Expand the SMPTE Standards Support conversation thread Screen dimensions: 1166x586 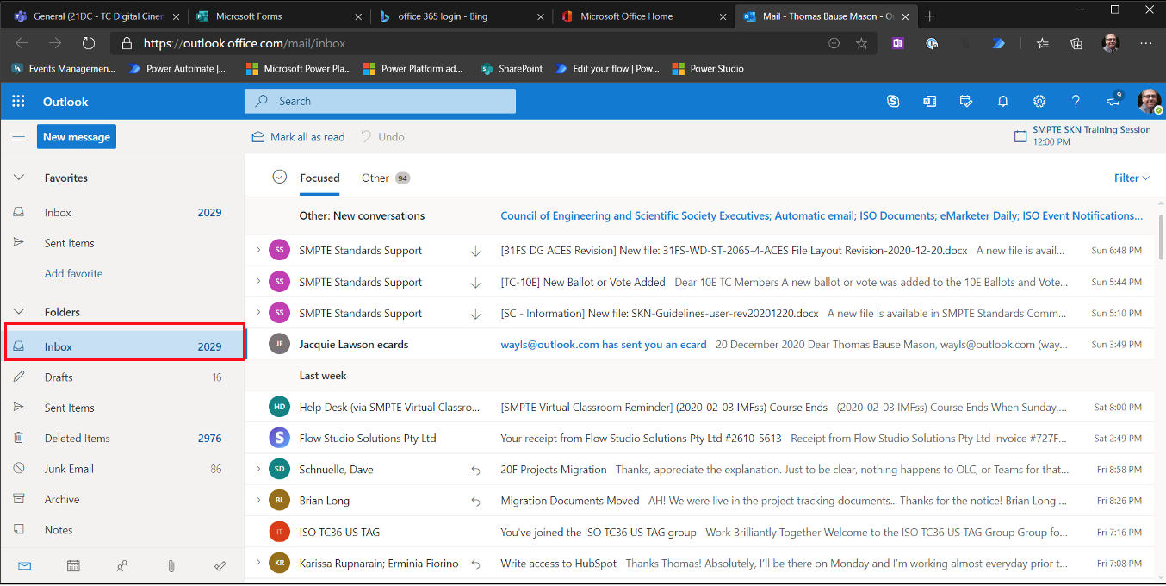click(260, 250)
